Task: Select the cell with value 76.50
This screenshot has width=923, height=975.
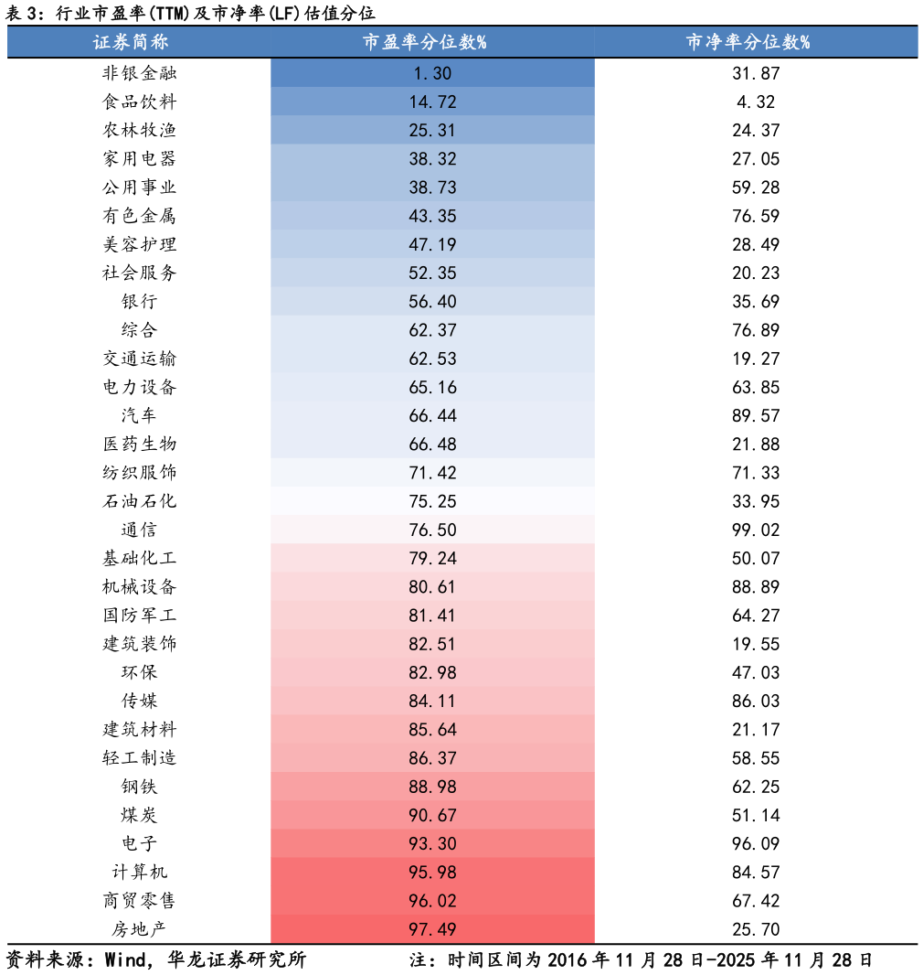Action: (x=432, y=530)
